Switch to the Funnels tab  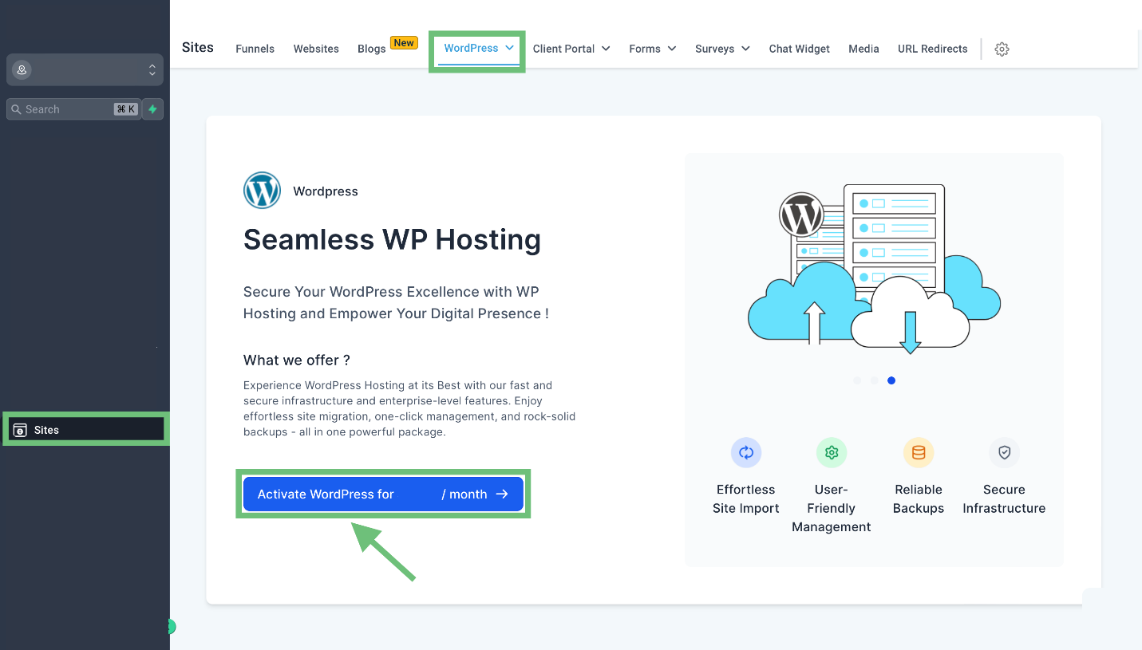pos(255,49)
